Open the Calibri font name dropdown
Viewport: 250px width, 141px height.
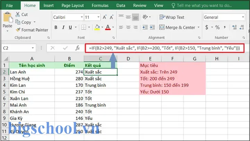coord(82,17)
